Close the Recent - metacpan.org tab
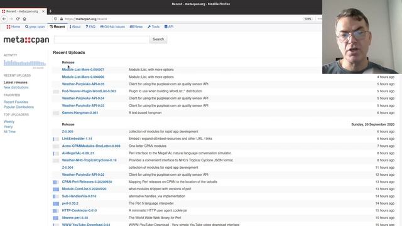Image resolution: width=402 pixels, height=226 pixels. [43, 11]
